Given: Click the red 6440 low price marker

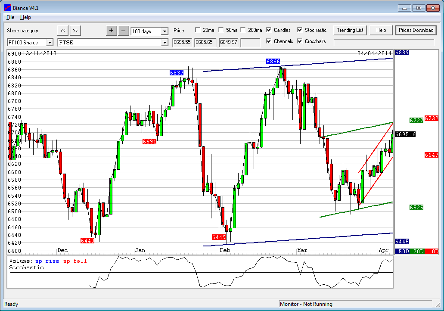Looking at the screenshot, I should pos(87,240).
